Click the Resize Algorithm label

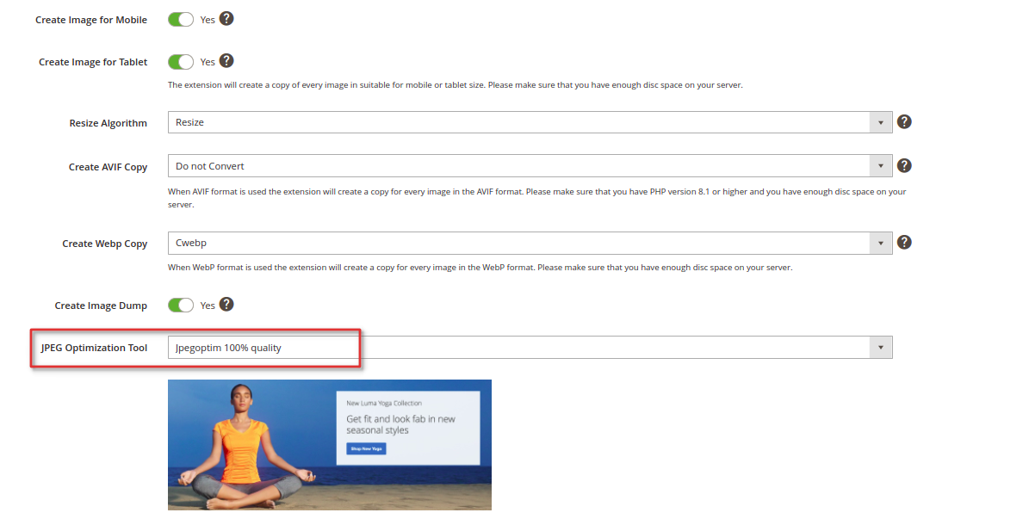click(108, 123)
